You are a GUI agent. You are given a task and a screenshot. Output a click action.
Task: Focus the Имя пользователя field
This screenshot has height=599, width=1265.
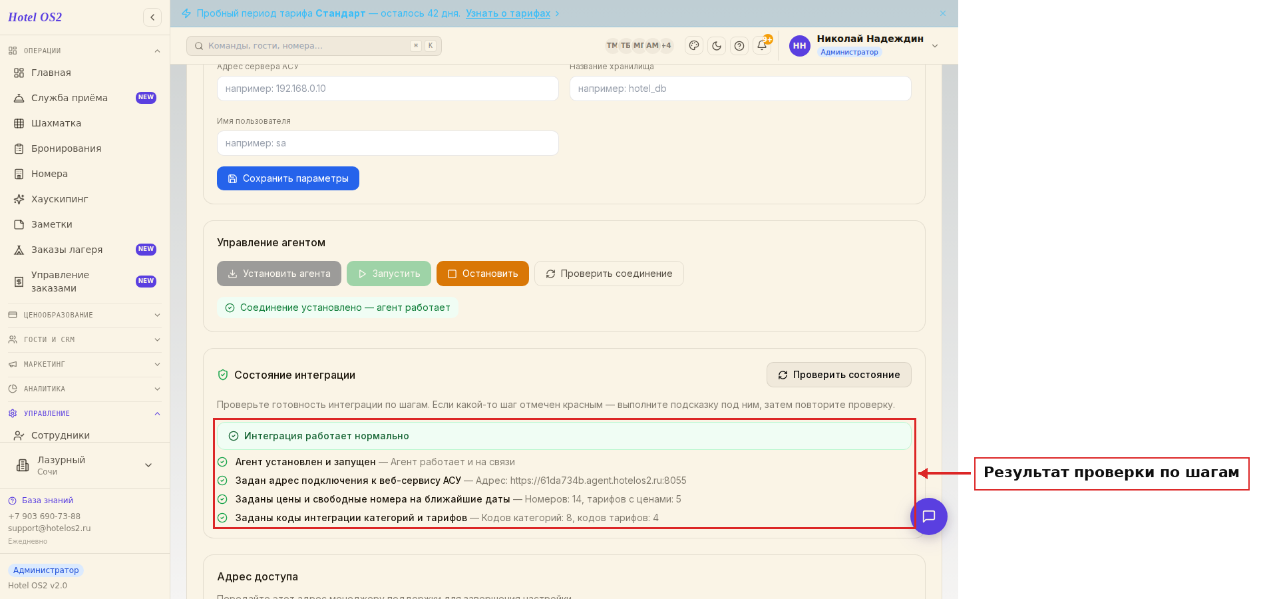click(x=387, y=143)
